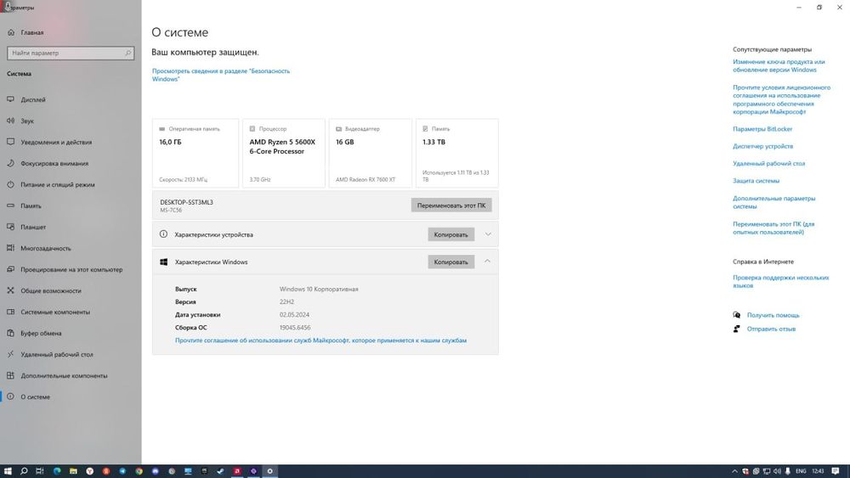Copy Характеристики устройства details
Screen dimensions: 850x478
pos(450,234)
